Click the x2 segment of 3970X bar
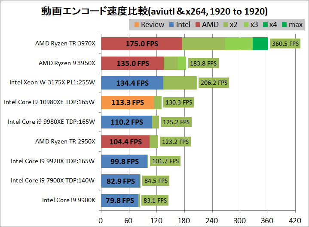Viewport: 309px width, 227px height. (204, 44)
